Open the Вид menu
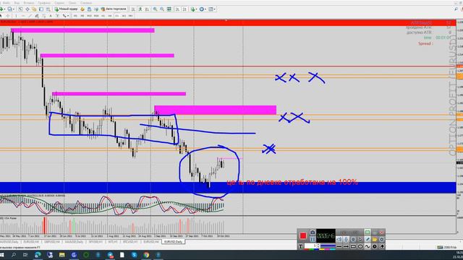 tap(17, 3)
